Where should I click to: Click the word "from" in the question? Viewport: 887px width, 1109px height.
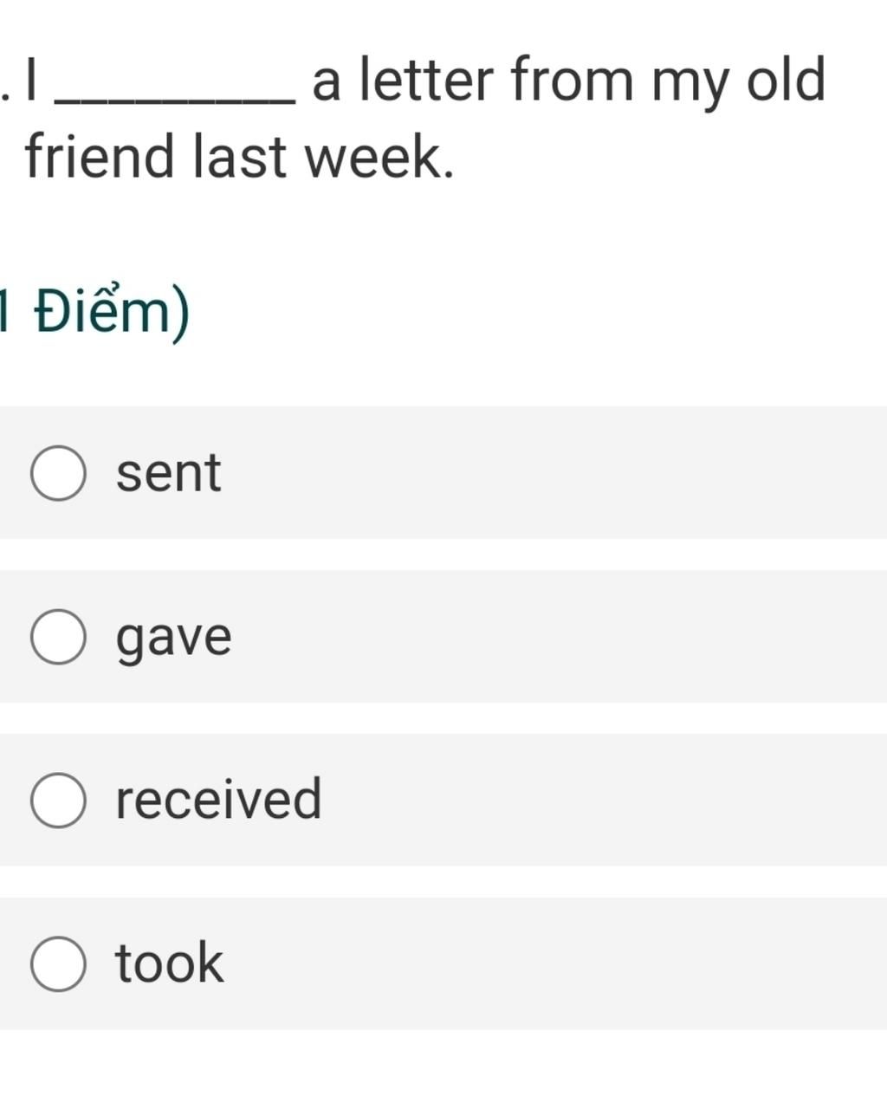pos(573,80)
